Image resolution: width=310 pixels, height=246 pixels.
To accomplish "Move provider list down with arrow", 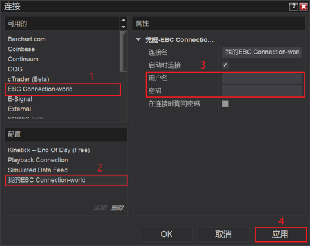I will pos(123,27).
